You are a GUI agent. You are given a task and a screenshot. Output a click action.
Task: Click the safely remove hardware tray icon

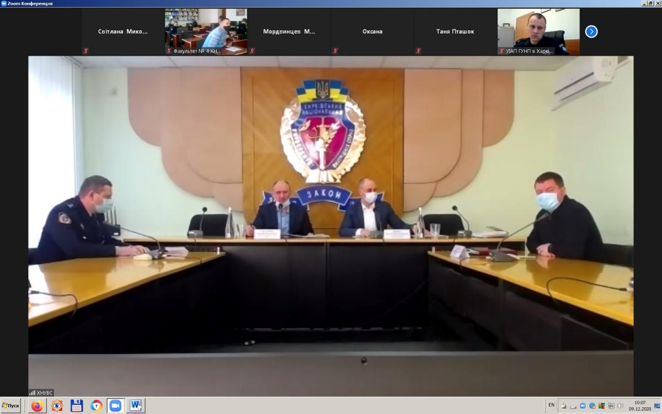tap(573, 407)
